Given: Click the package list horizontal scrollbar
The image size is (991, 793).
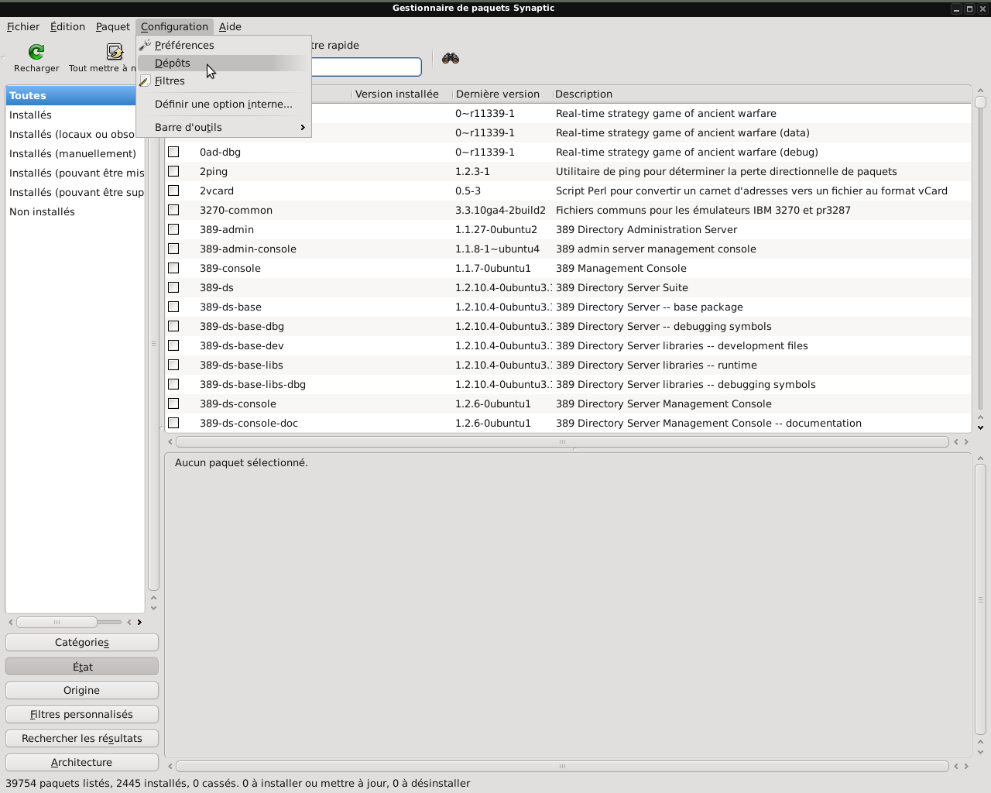Looking at the screenshot, I should click(x=562, y=441).
